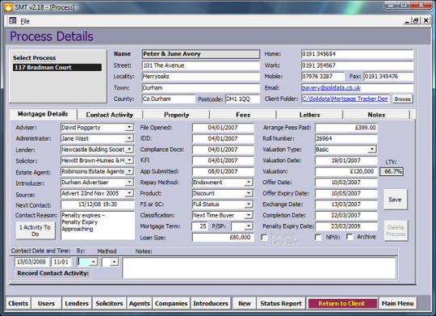Expand the Introducer dropdown
This screenshot has height=316, width=436.
129,182
